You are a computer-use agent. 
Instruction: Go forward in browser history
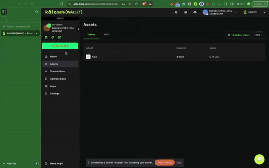(26, 4)
